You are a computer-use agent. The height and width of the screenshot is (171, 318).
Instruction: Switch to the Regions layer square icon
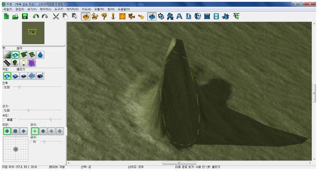[122, 16]
